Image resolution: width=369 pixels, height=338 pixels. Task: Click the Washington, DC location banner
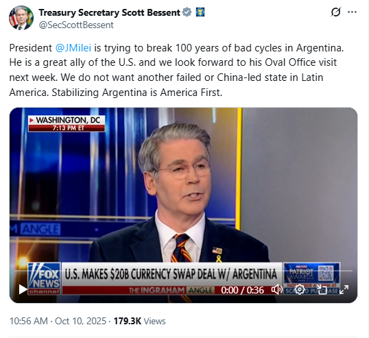pyautogui.click(x=67, y=123)
